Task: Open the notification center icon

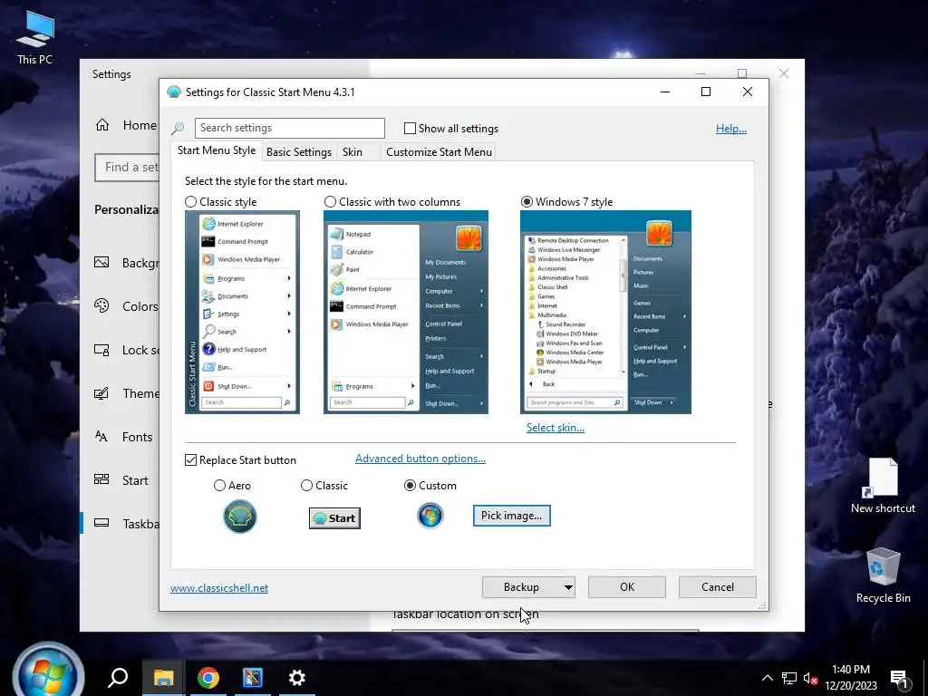Action: [899, 679]
